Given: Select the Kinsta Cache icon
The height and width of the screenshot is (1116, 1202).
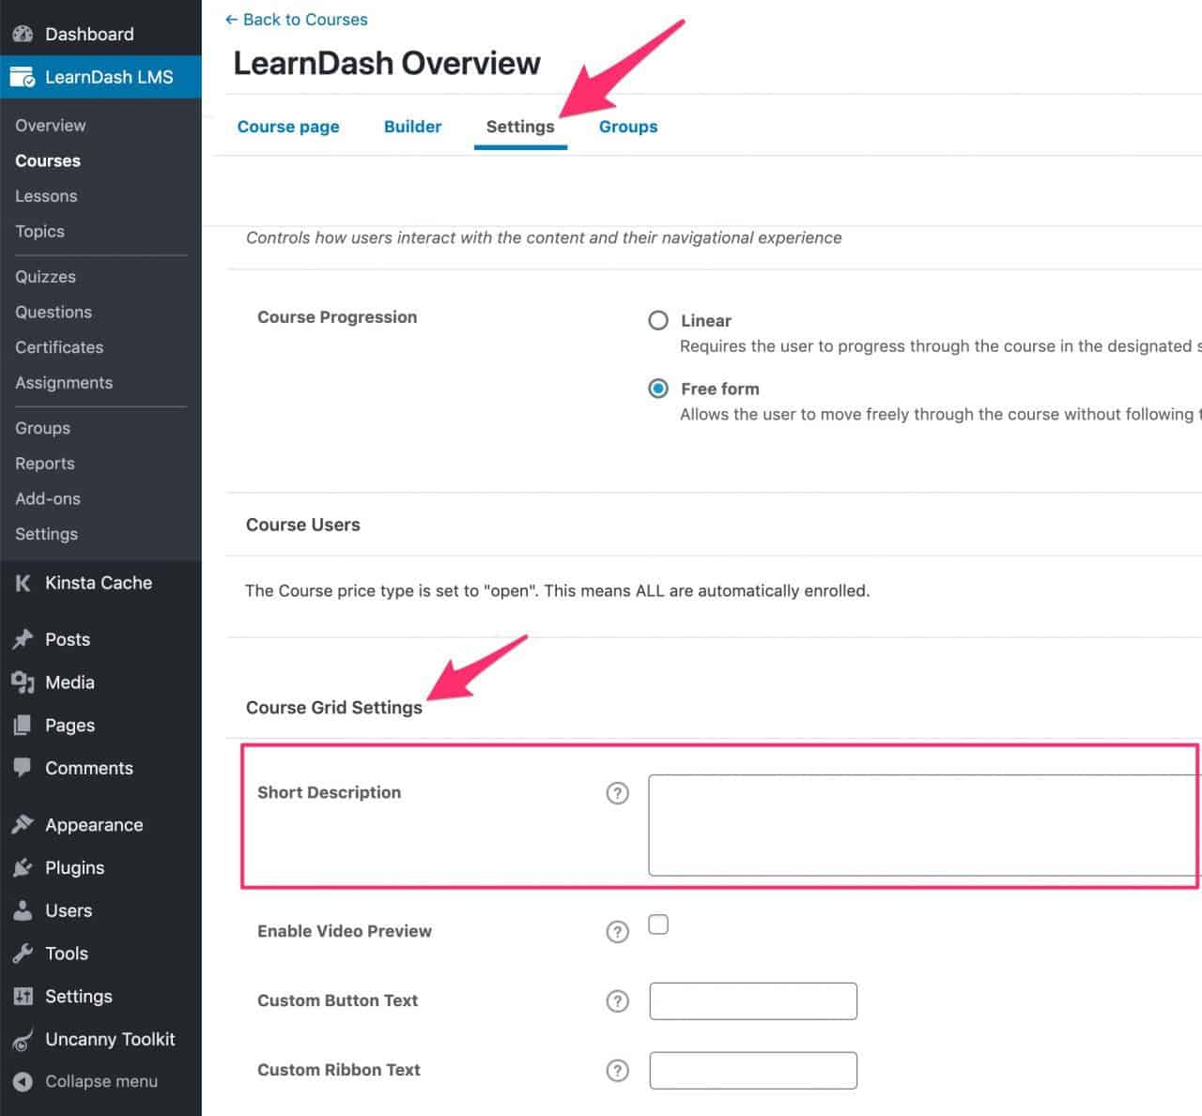Looking at the screenshot, I should point(23,583).
